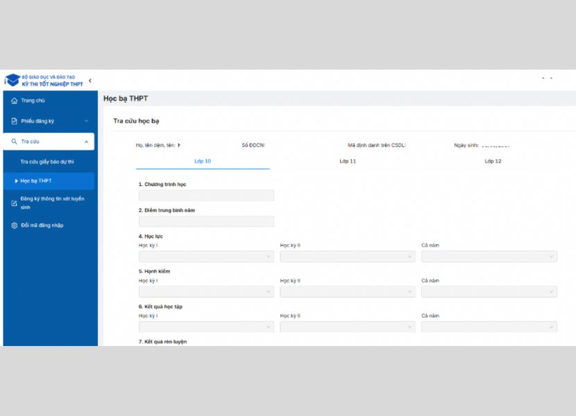Go to Đổi mã đăng nhập page
This screenshot has width=576, height=416.
42,225
